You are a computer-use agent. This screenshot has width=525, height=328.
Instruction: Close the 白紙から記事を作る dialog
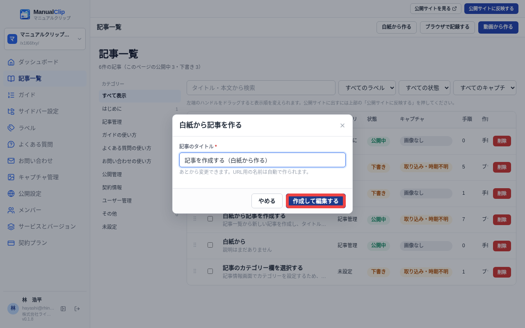pyautogui.click(x=342, y=125)
